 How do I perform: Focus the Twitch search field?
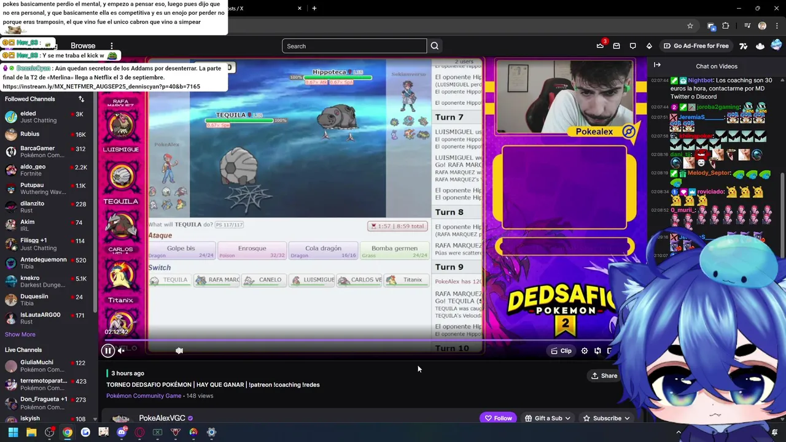coord(354,46)
